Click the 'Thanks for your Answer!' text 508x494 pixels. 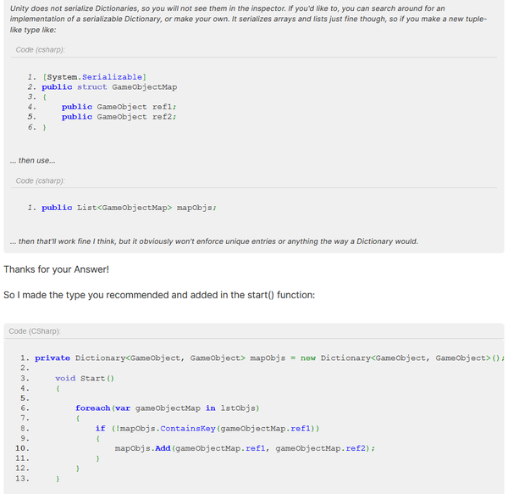tap(57, 269)
